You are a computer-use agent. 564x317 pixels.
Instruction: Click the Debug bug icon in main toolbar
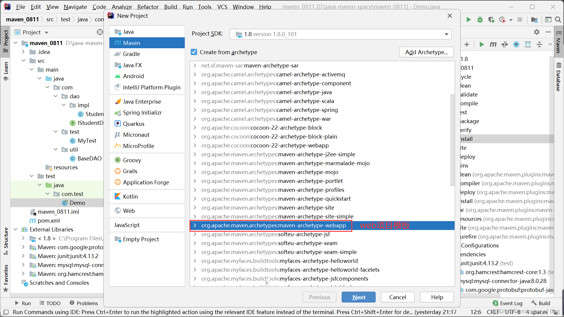480,20
